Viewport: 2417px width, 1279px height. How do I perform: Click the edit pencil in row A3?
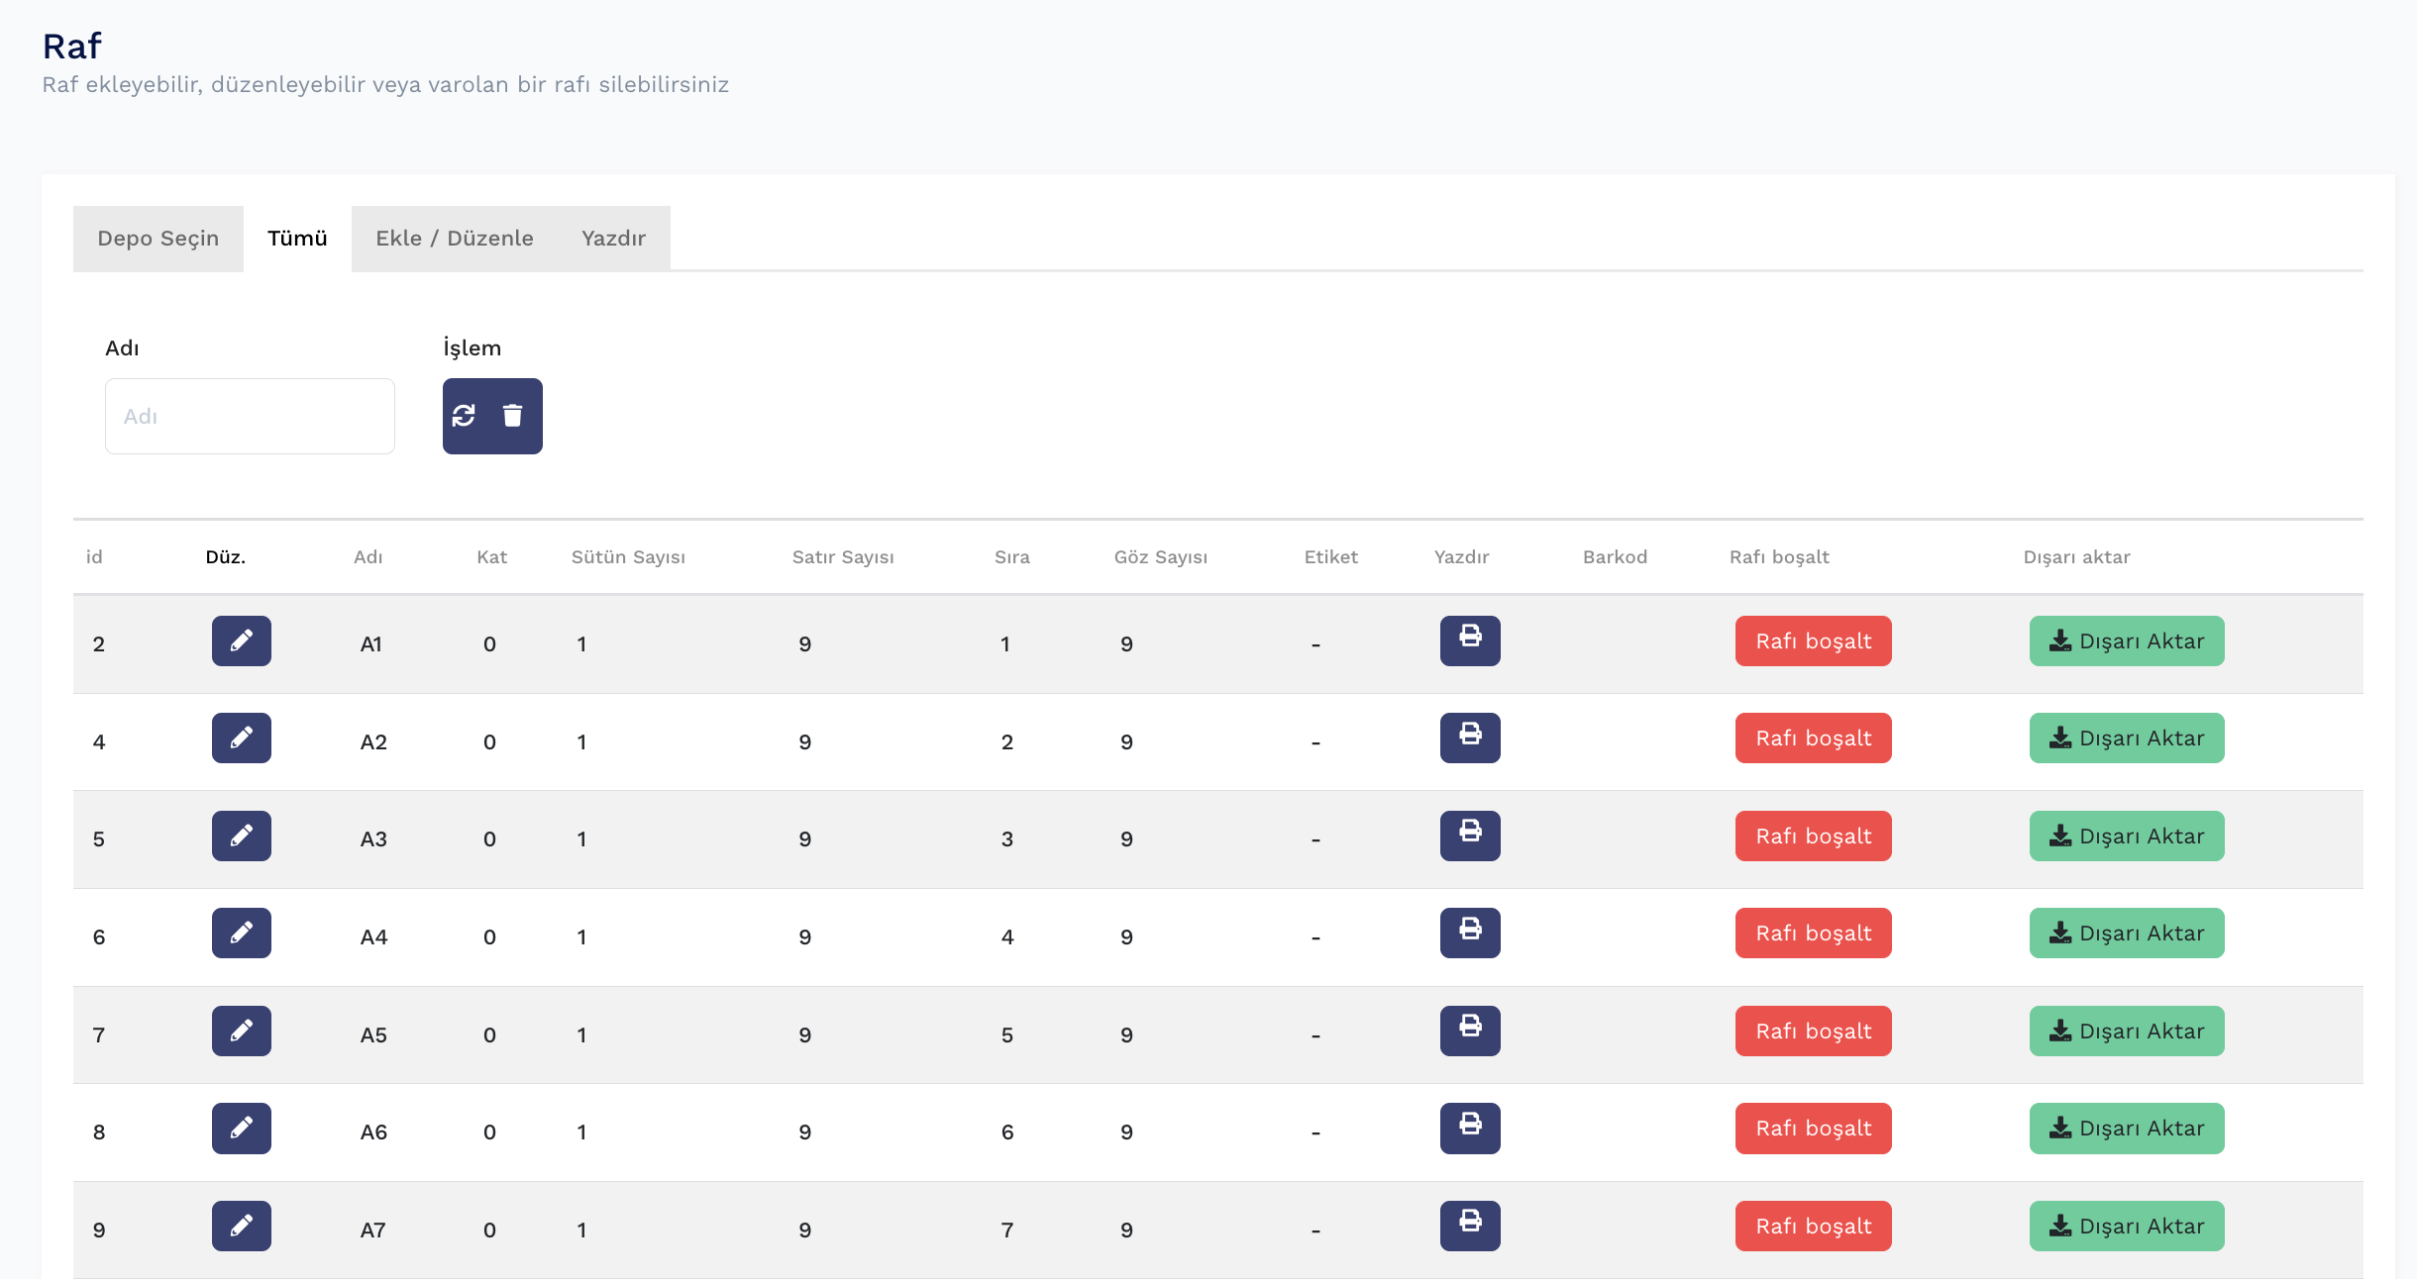tap(242, 836)
